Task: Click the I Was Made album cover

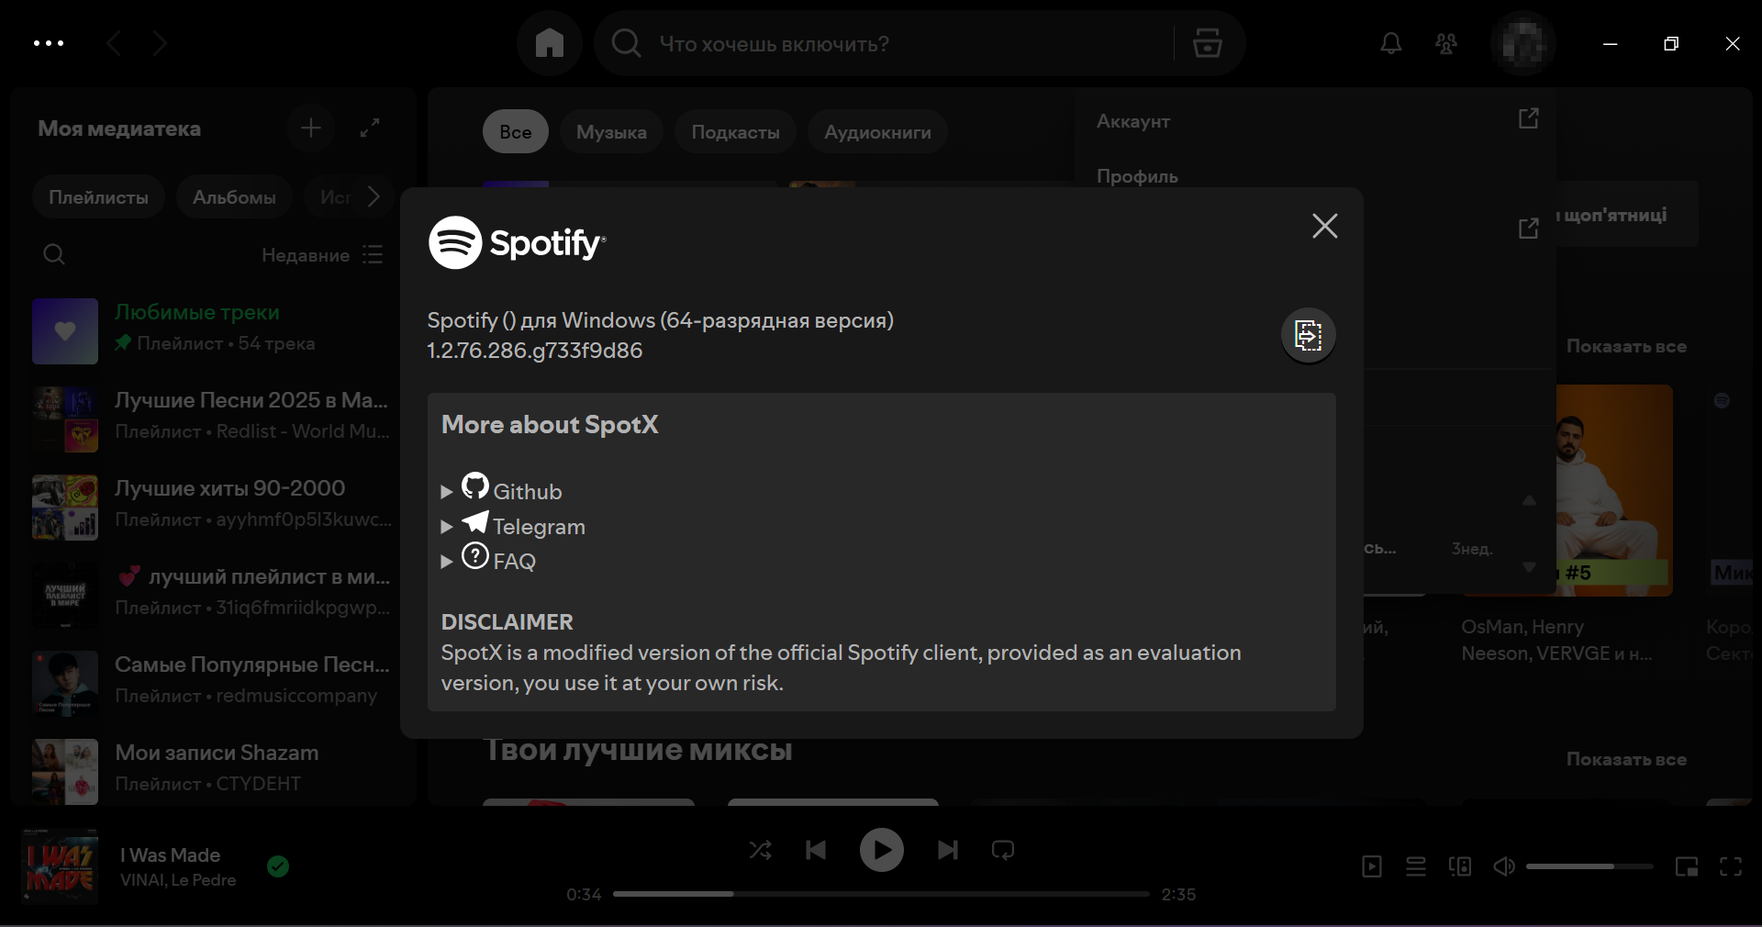Action: pos(60,866)
